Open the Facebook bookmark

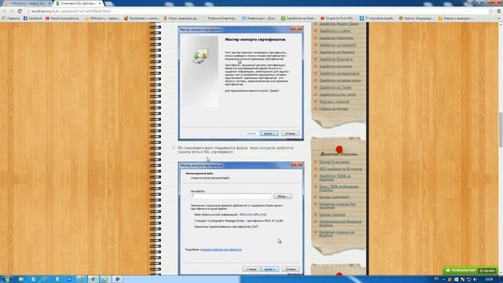pyautogui.click(x=33, y=18)
